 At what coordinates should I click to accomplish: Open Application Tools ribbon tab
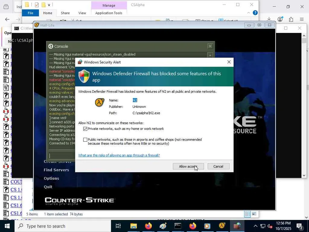click(109, 13)
